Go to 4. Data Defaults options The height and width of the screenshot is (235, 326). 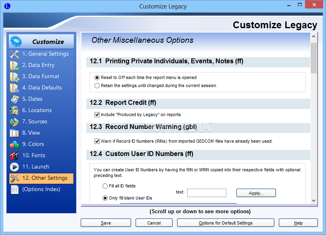pos(42,87)
